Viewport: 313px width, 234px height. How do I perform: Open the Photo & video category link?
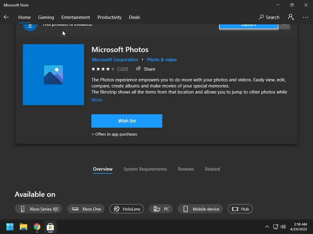click(x=162, y=60)
